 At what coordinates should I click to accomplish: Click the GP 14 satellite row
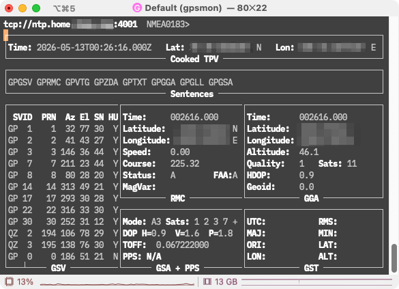click(63, 187)
